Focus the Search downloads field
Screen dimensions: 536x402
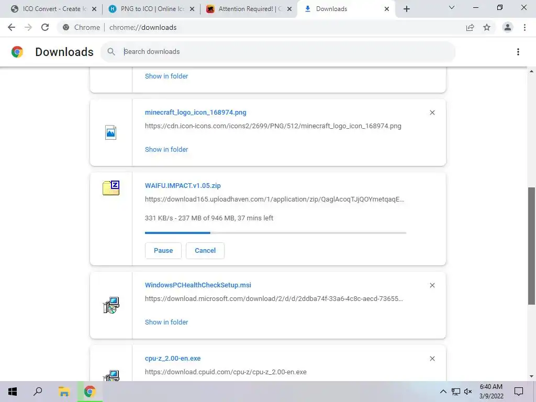coord(277,52)
